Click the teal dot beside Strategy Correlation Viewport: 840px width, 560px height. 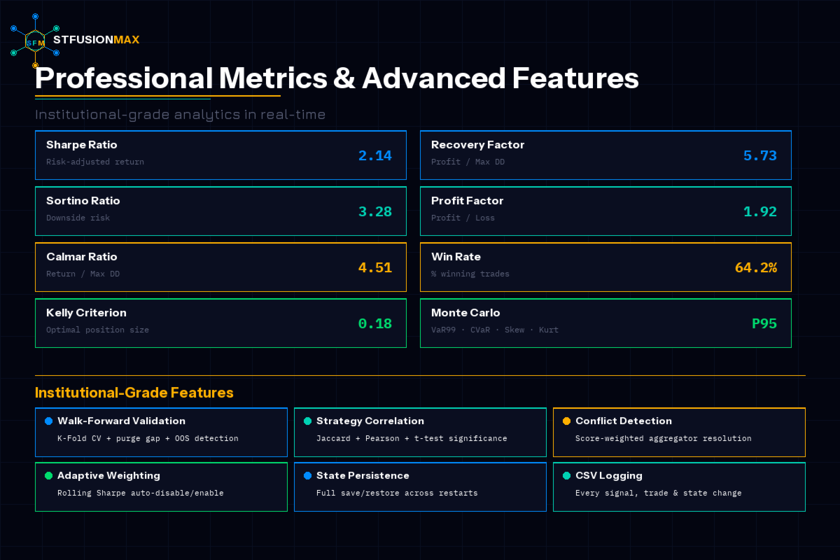point(307,421)
